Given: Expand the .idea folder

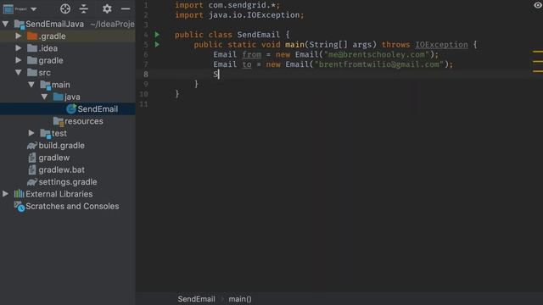Looking at the screenshot, I should 19,48.
